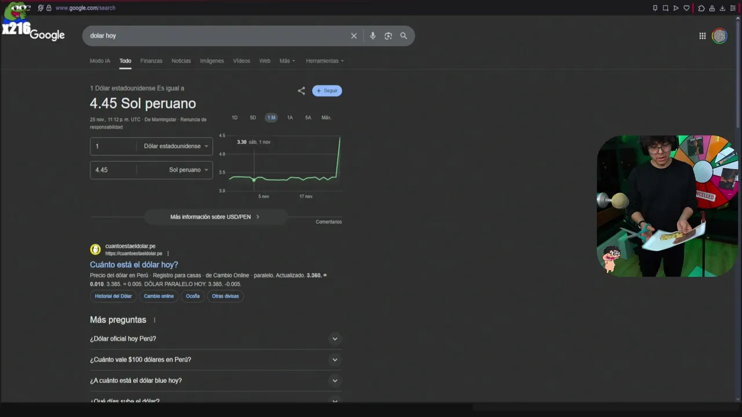Open the Renuncia de responsabilidad link
This screenshot has width=742, height=417.
[x=148, y=123]
